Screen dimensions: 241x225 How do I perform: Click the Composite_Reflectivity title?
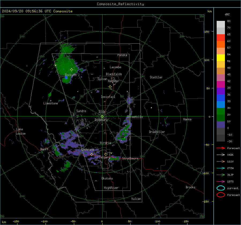pyautogui.click(x=120, y=4)
